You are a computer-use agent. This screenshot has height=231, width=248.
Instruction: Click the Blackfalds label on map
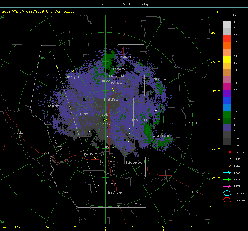(117, 76)
